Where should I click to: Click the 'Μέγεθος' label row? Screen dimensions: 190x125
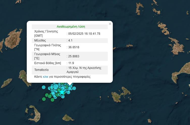(x=40, y=40)
